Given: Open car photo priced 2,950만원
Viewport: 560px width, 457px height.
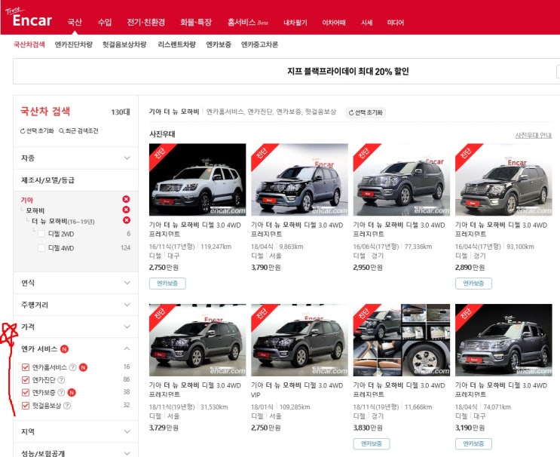Looking at the screenshot, I should [x=402, y=179].
